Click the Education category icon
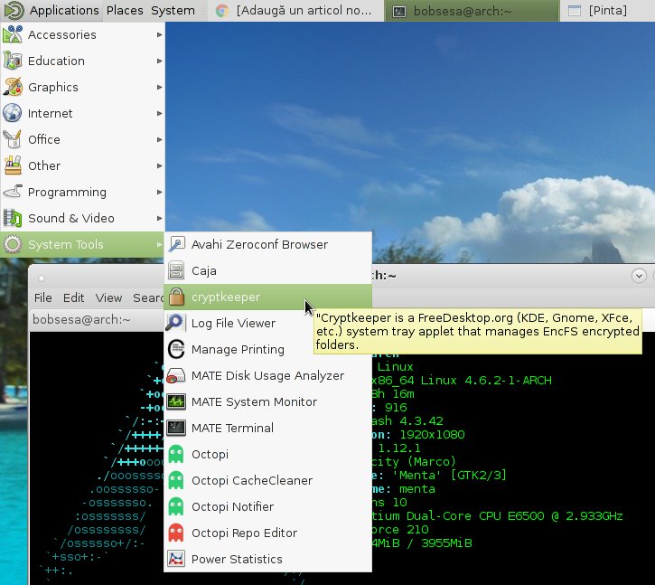This screenshot has width=655, height=585. 13,61
